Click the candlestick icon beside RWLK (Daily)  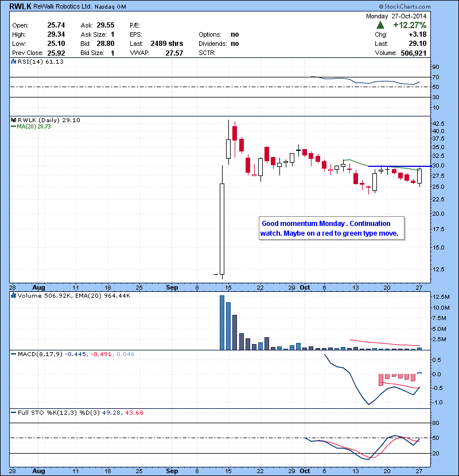click(14, 120)
